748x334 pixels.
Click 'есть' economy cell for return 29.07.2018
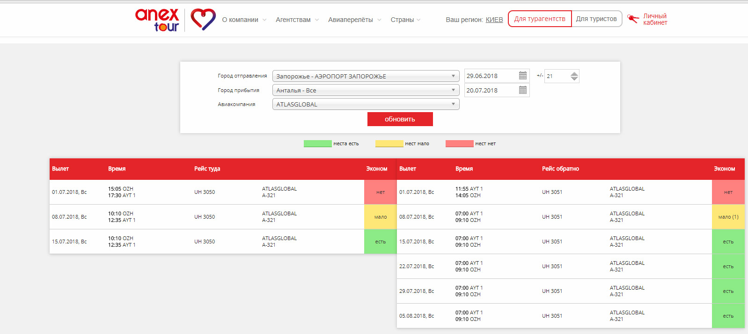click(x=728, y=291)
